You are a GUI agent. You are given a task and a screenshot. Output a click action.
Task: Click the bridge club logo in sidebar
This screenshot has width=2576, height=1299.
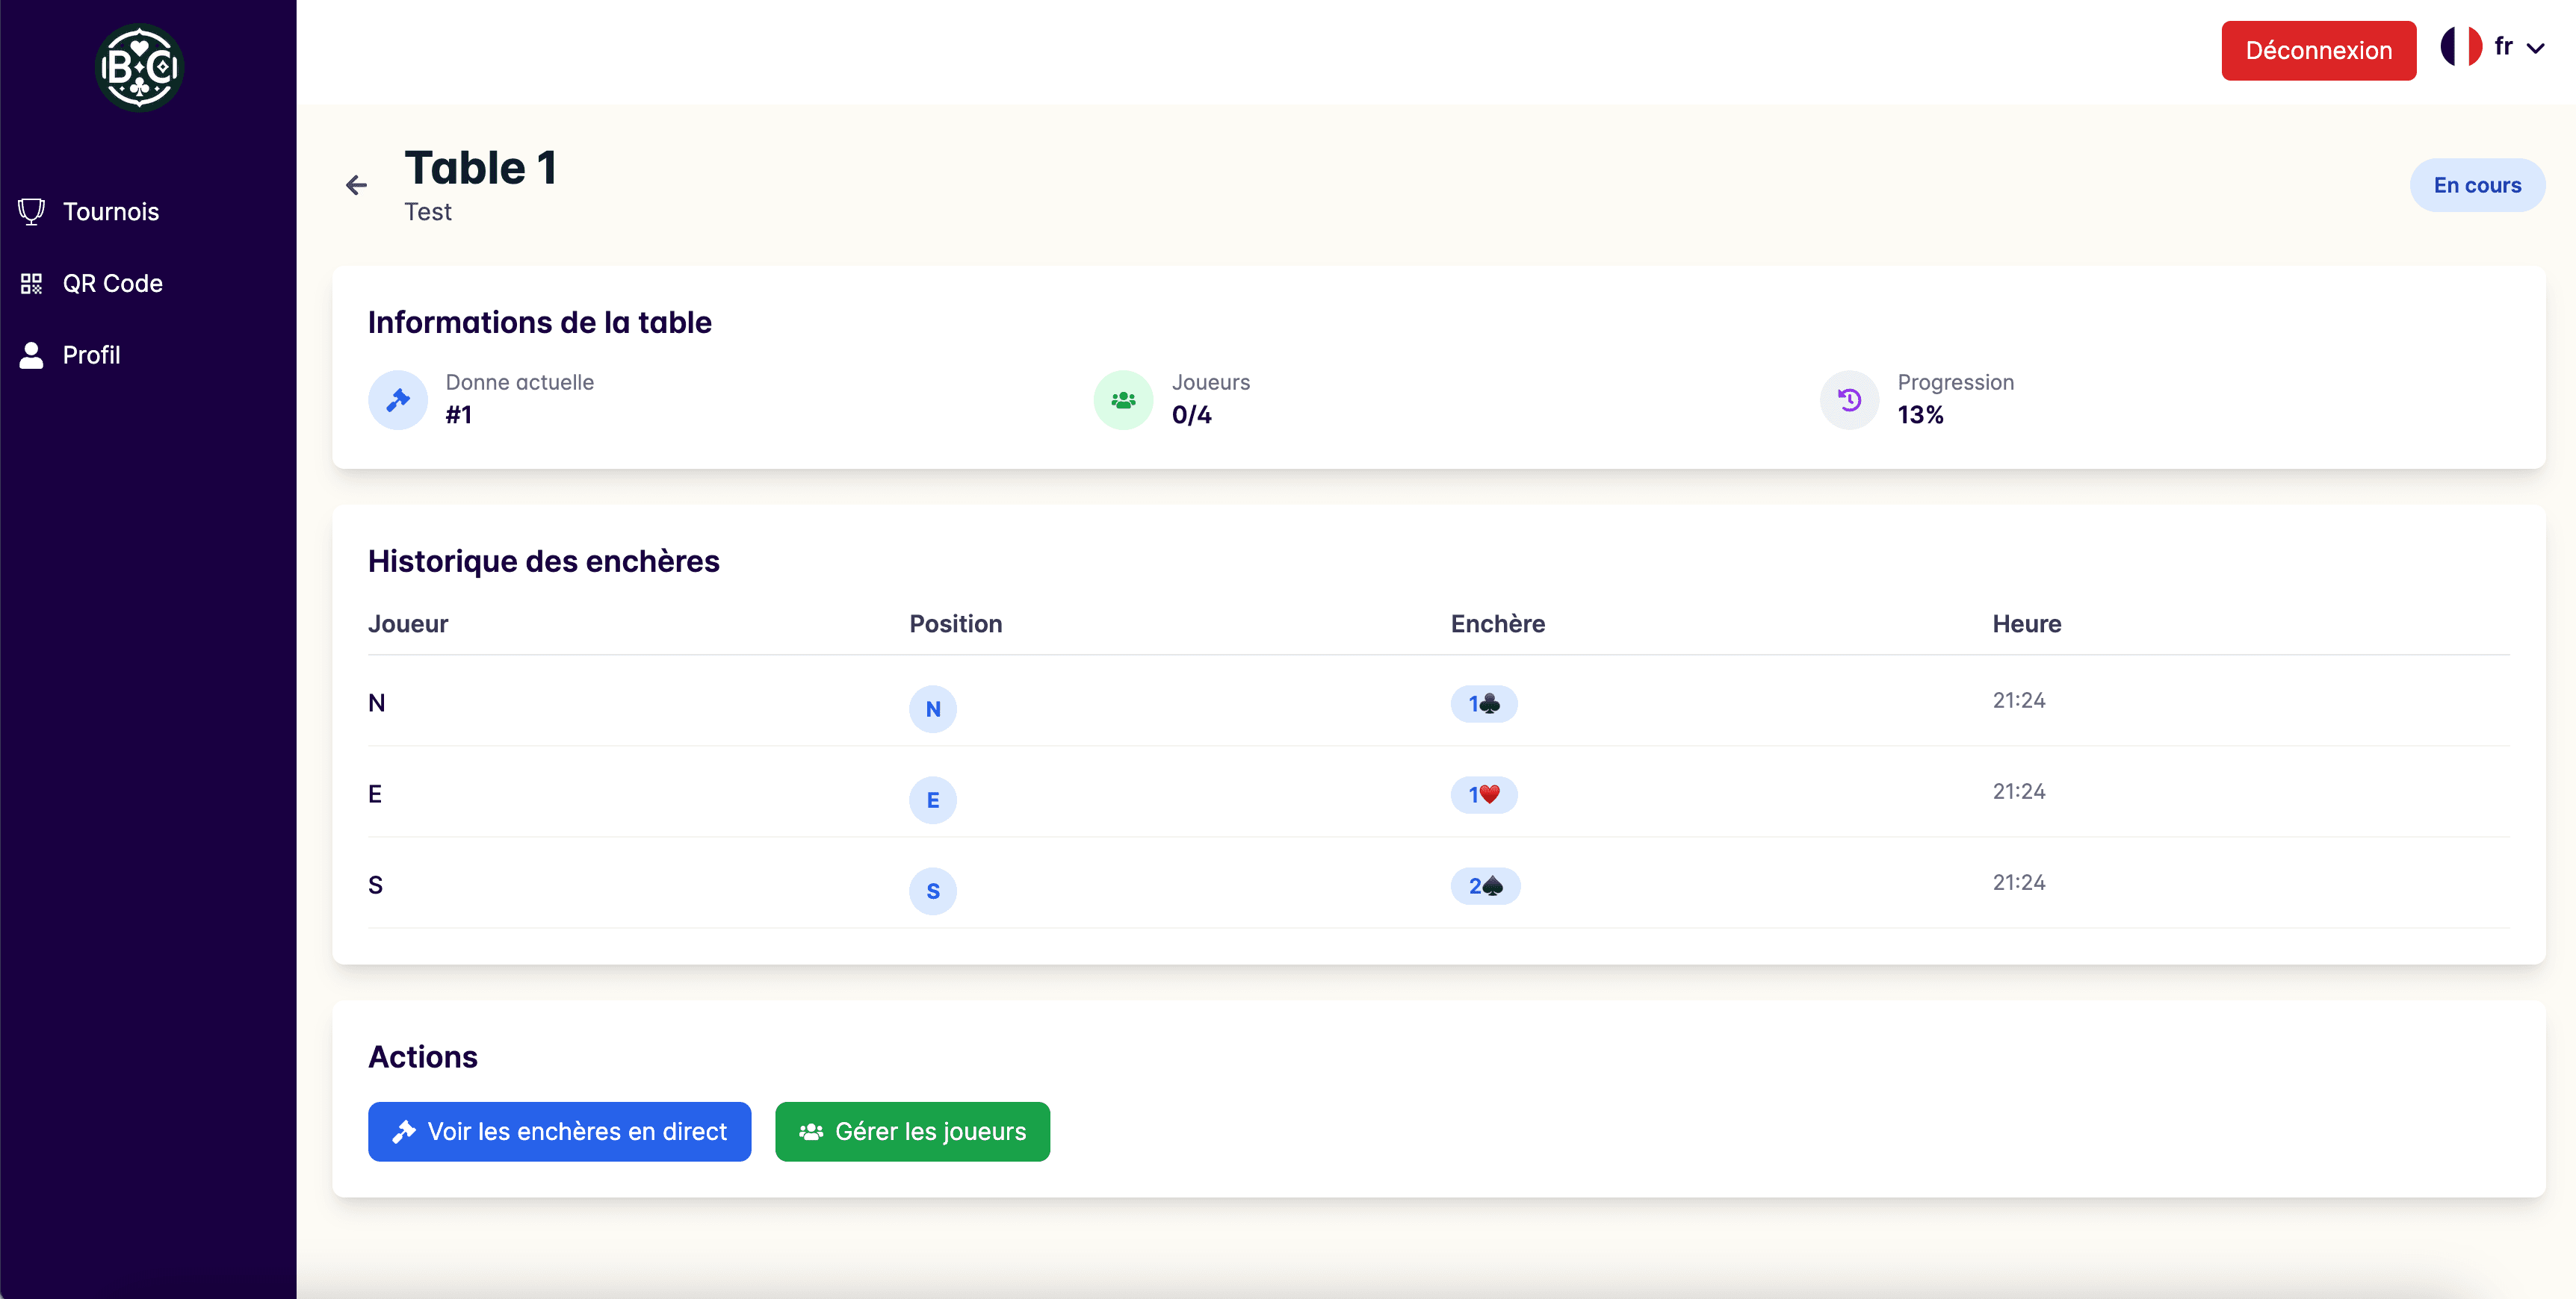(x=139, y=67)
